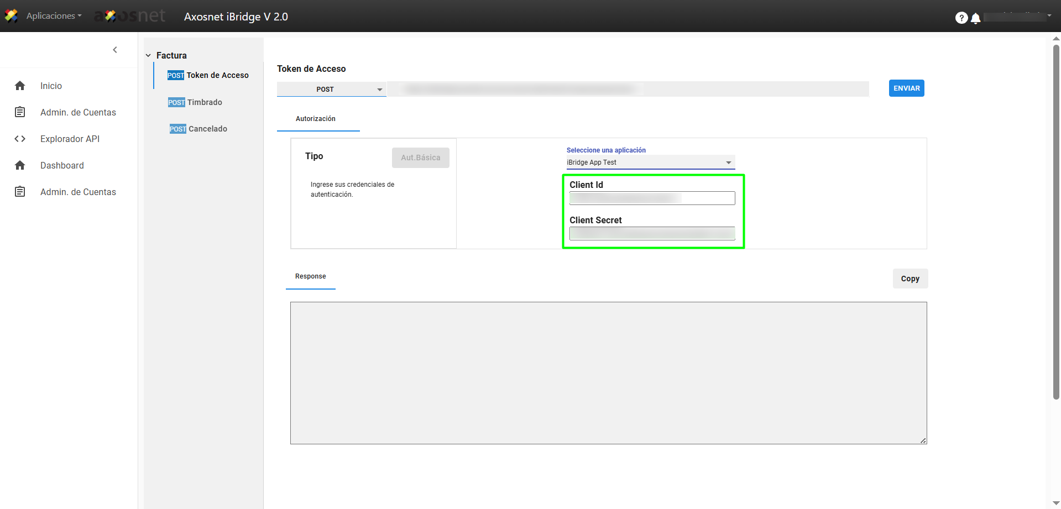This screenshot has width=1061, height=509.
Task: Click the Dashboard house icon
Action: [20, 165]
